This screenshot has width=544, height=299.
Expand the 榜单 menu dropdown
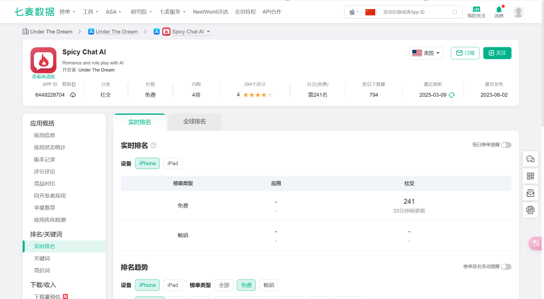pyautogui.click(x=67, y=12)
